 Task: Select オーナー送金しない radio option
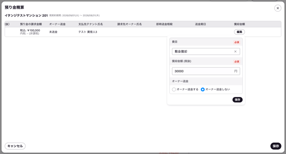(203, 89)
